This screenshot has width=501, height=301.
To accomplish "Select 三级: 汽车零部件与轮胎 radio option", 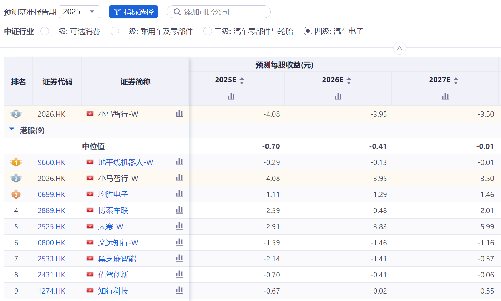I will 208,31.
